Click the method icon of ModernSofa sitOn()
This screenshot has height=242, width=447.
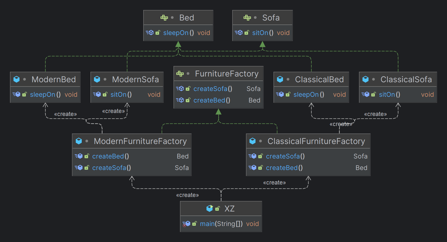[97, 94]
